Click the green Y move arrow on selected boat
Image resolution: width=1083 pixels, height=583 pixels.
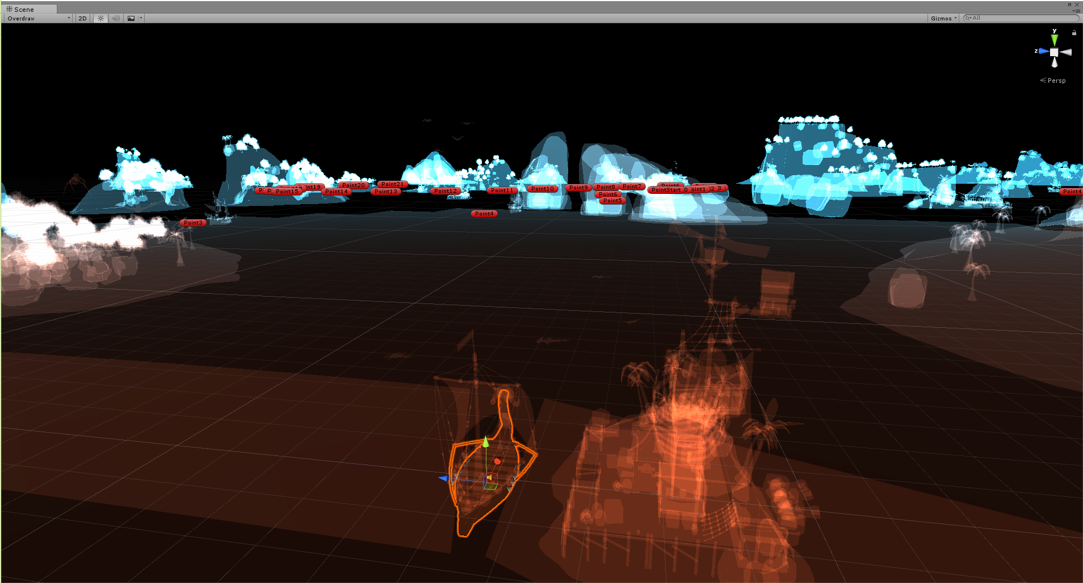pos(486,442)
